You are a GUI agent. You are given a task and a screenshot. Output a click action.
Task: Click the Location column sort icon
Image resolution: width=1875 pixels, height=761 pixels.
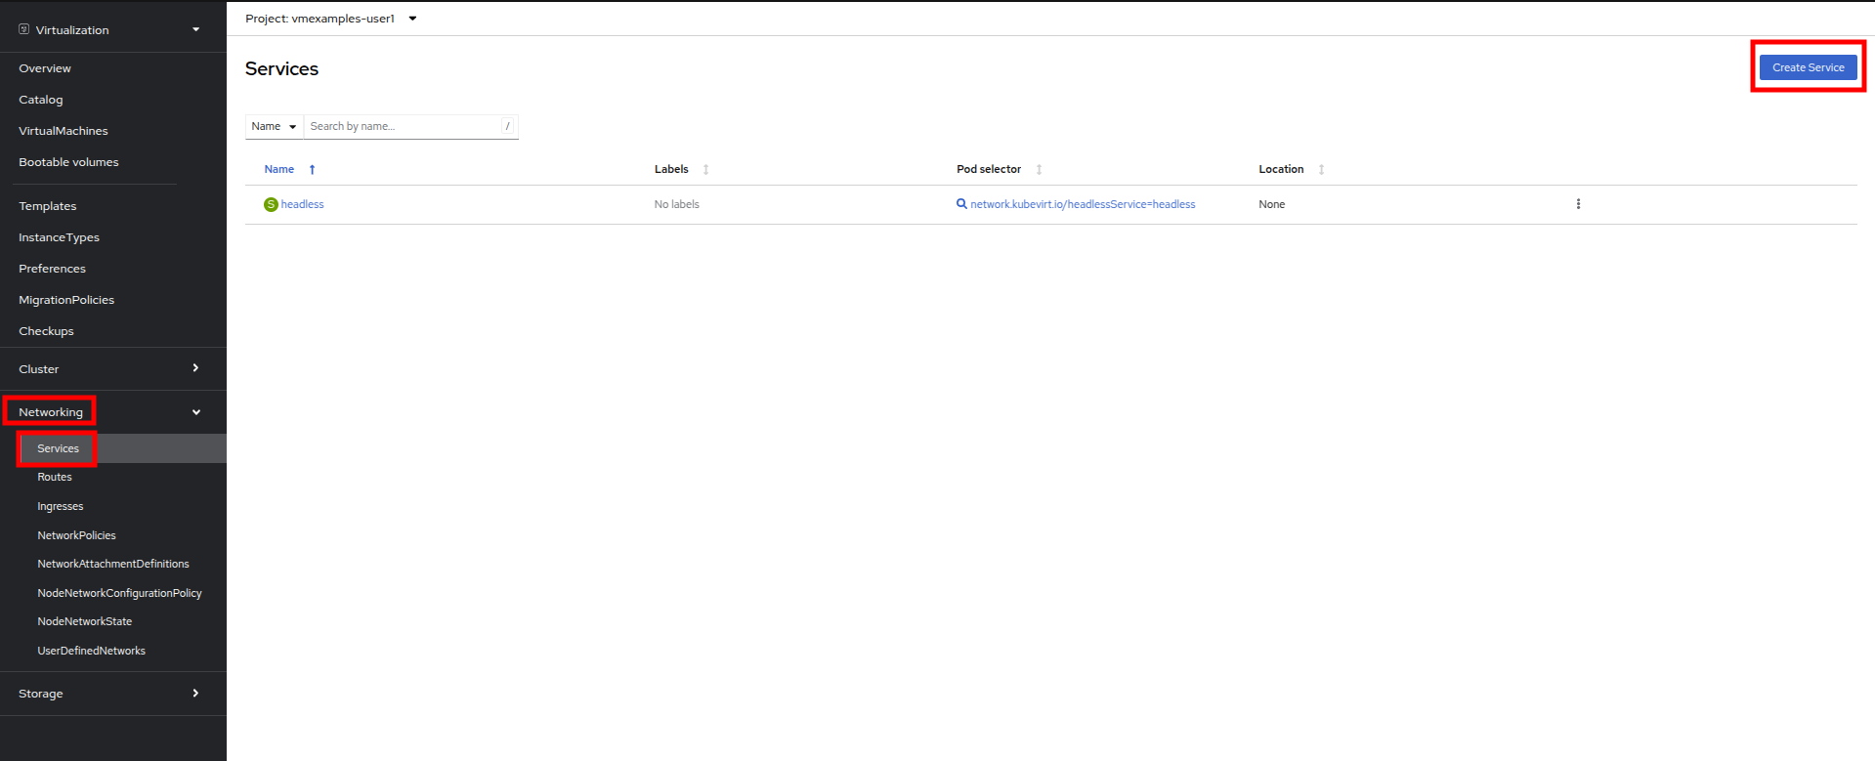point(1321,170)
